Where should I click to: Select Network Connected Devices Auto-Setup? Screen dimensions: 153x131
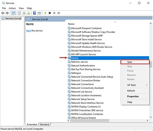coord(92,77)
